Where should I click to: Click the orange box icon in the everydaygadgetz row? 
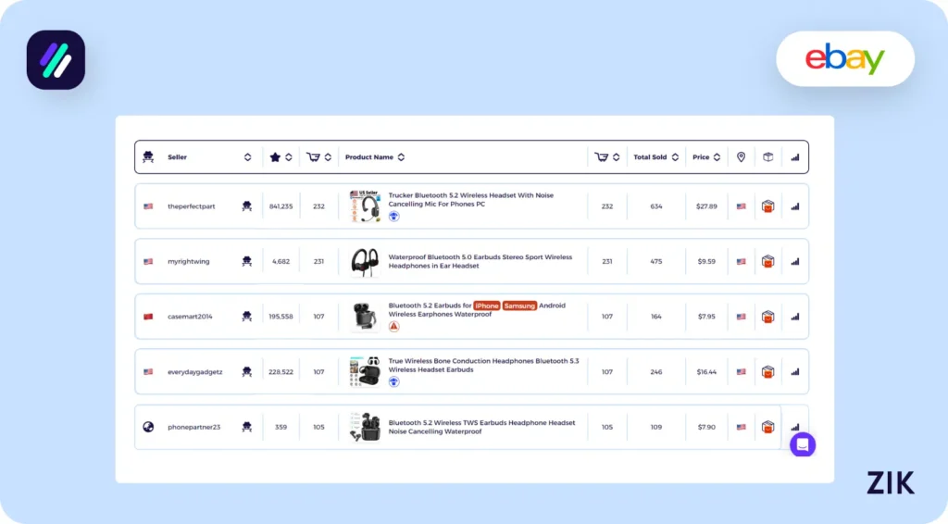[767, 372]
